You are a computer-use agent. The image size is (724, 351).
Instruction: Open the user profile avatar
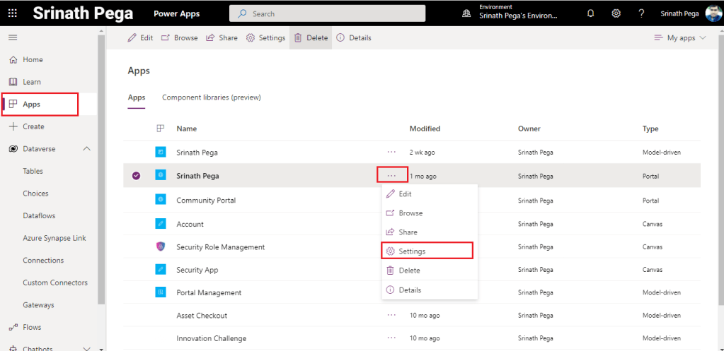pos(713,13)
